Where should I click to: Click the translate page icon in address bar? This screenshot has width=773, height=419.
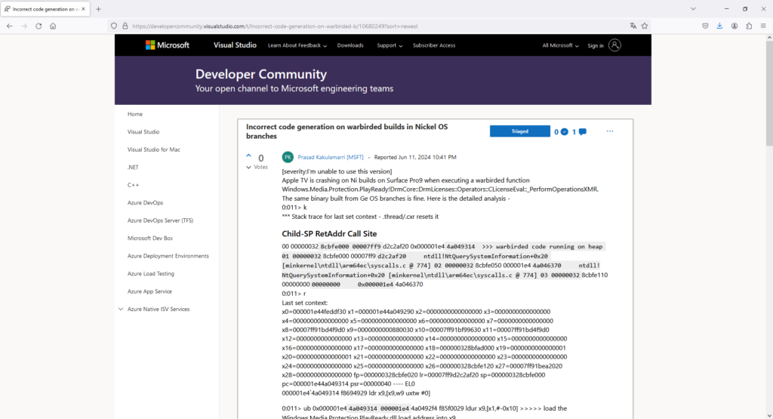(x=633, y=26)
